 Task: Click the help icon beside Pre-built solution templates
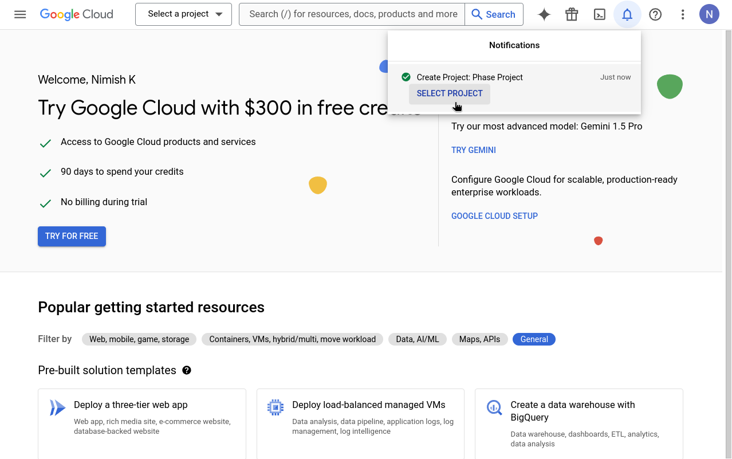(x=187, y=370)
